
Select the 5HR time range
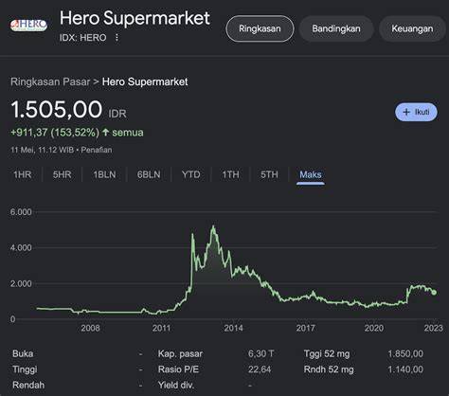coord(62,174)
